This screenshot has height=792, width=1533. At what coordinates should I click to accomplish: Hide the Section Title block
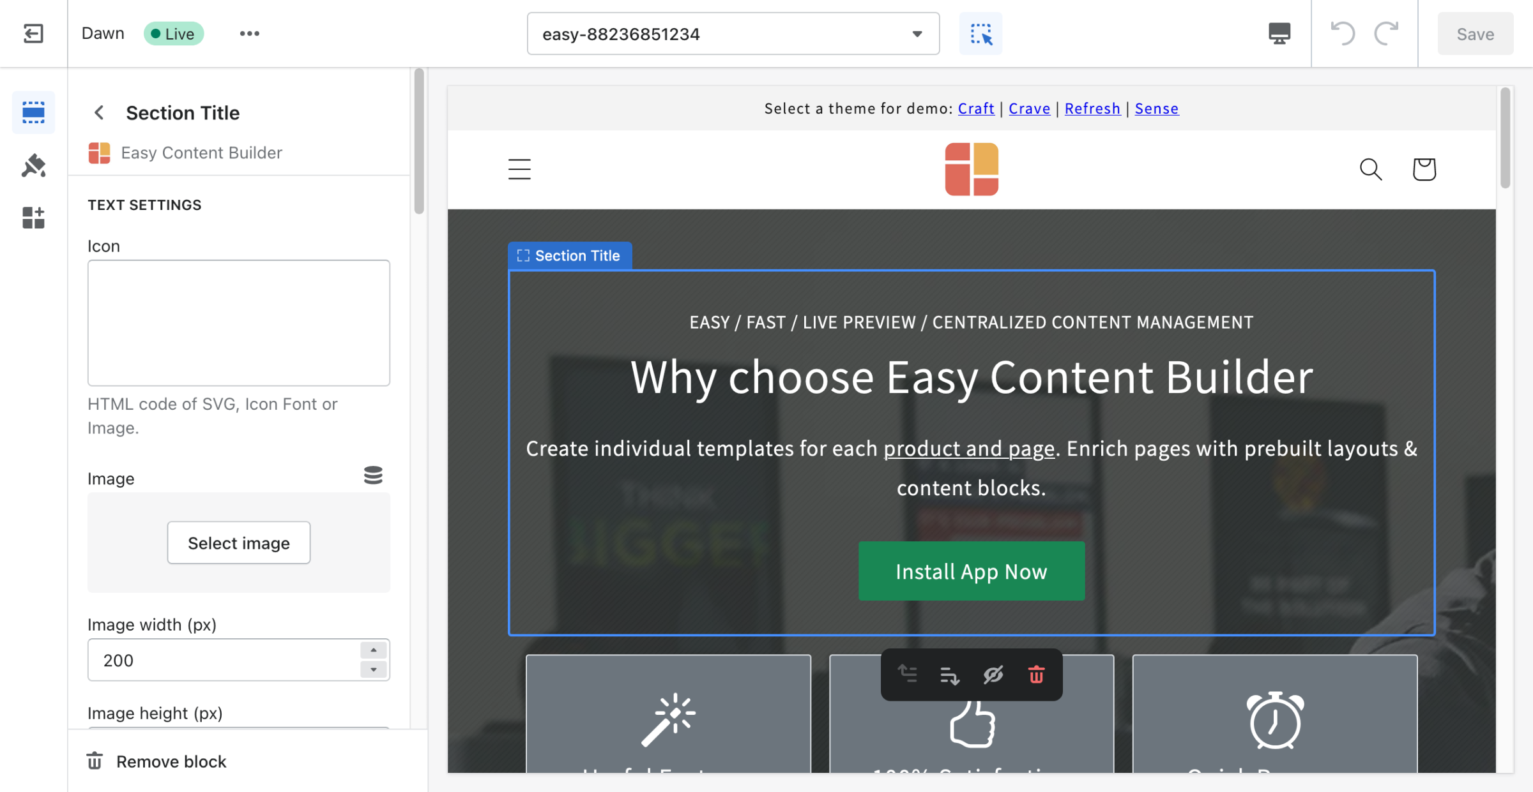(x=993, y=675)
